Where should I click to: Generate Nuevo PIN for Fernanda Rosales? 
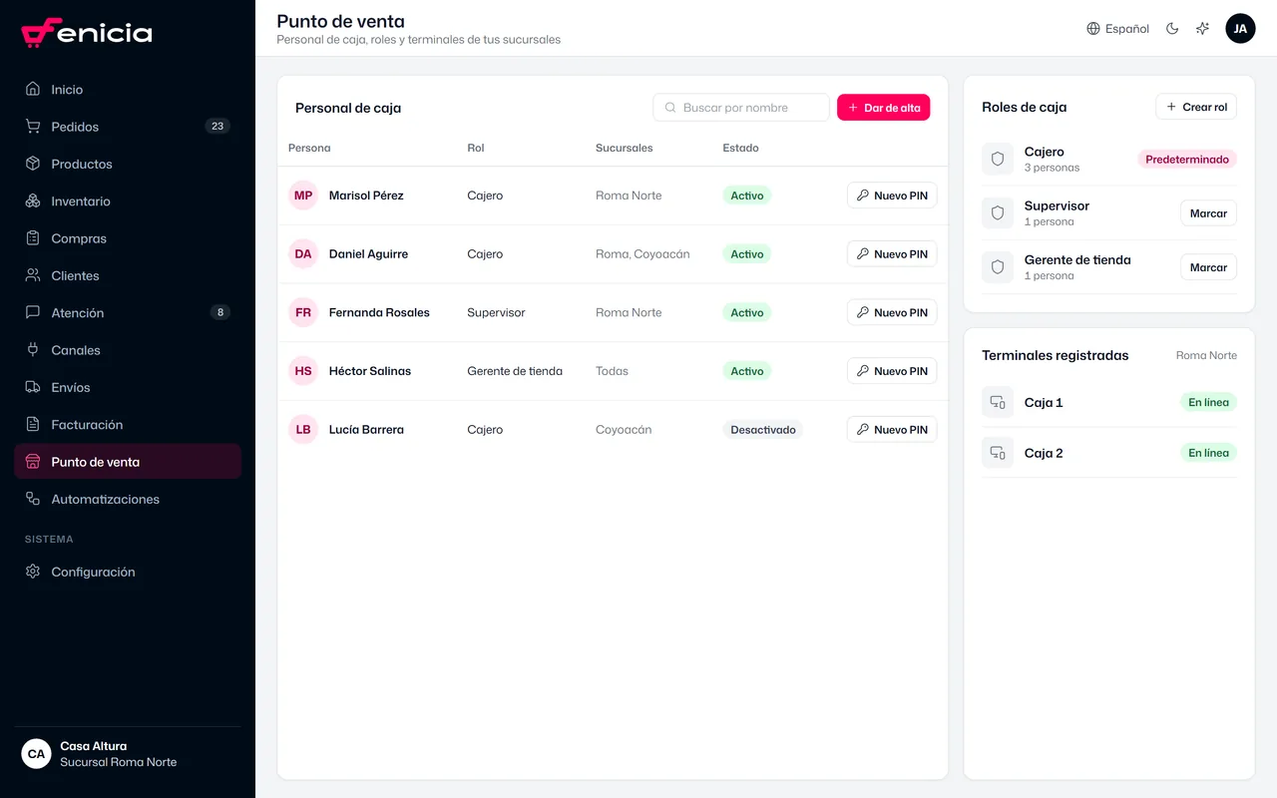pos(892,312)
